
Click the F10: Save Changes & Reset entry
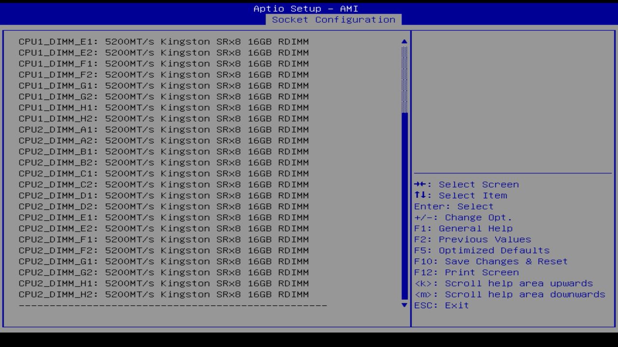[490, 261]
